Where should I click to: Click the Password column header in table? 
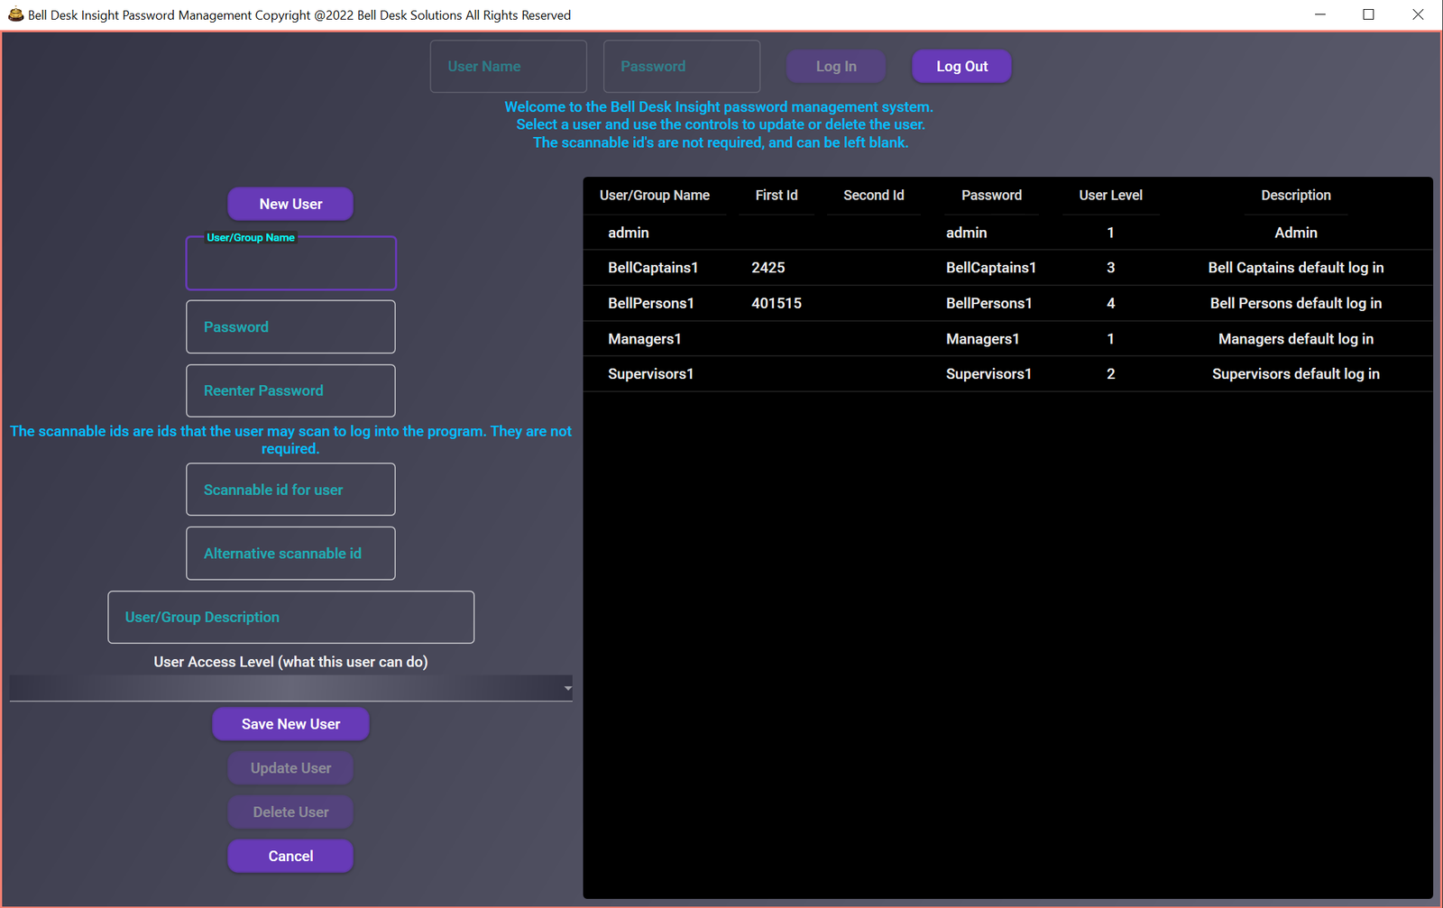coord(991,195)
